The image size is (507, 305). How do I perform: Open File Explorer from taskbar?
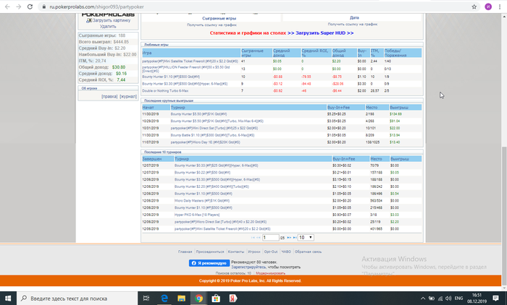181,298
